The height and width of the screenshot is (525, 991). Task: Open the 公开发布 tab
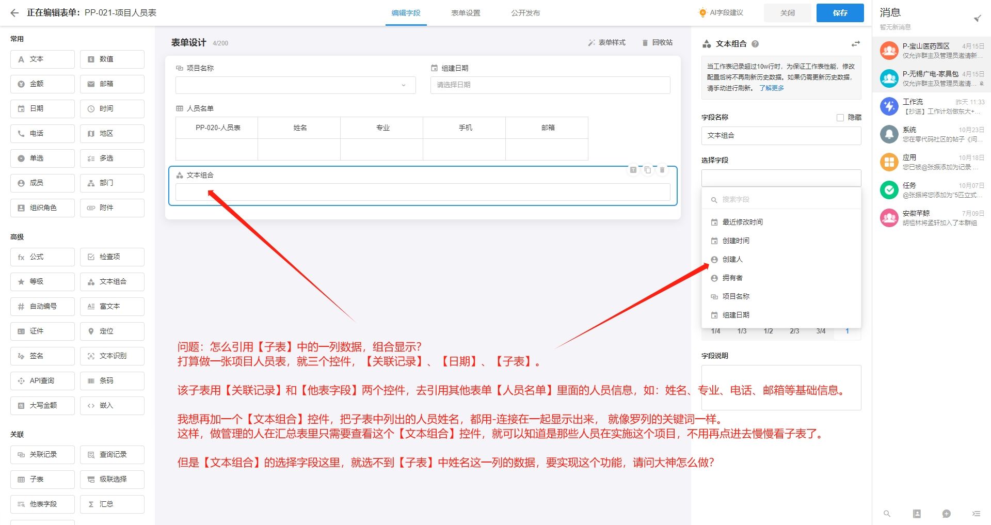(x=525, y=13)
